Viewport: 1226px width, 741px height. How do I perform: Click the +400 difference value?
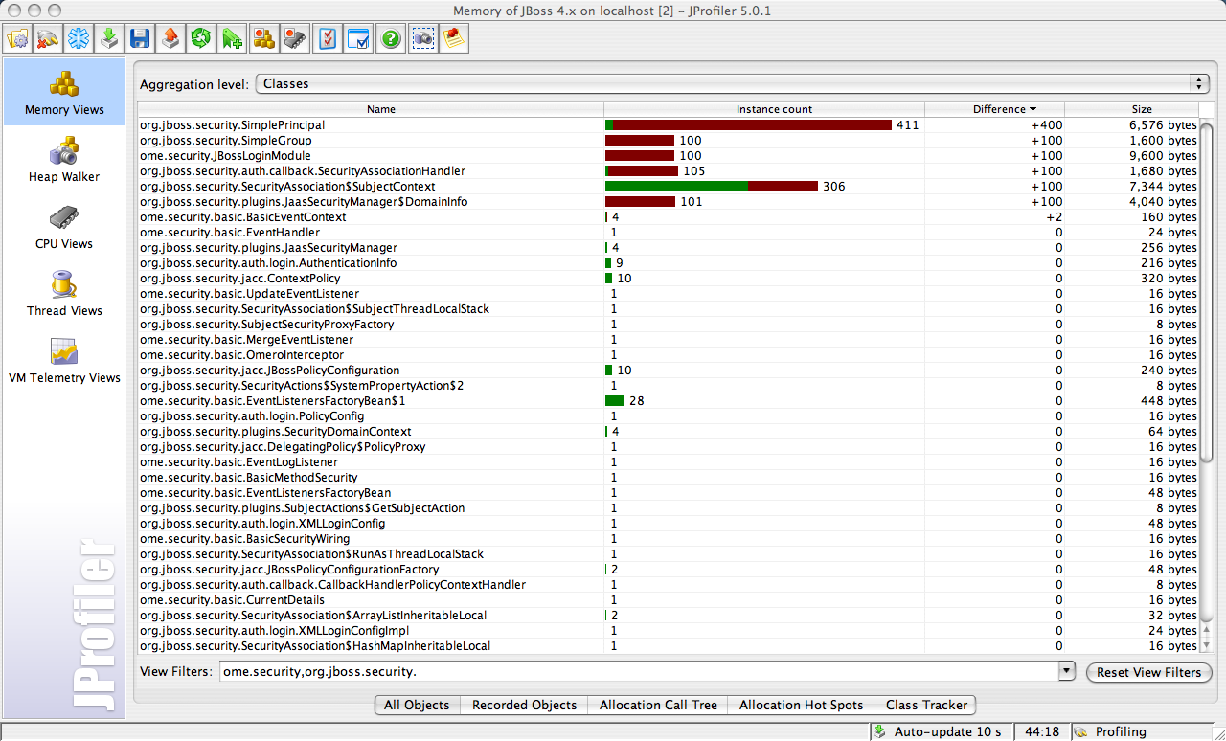(x=1046, y=125)
